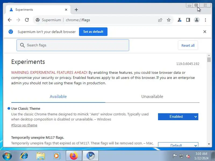This screenshot has height=161, width=215.
Task: Click the page scrollbar down arrow
Action: [x=209, y=144]
